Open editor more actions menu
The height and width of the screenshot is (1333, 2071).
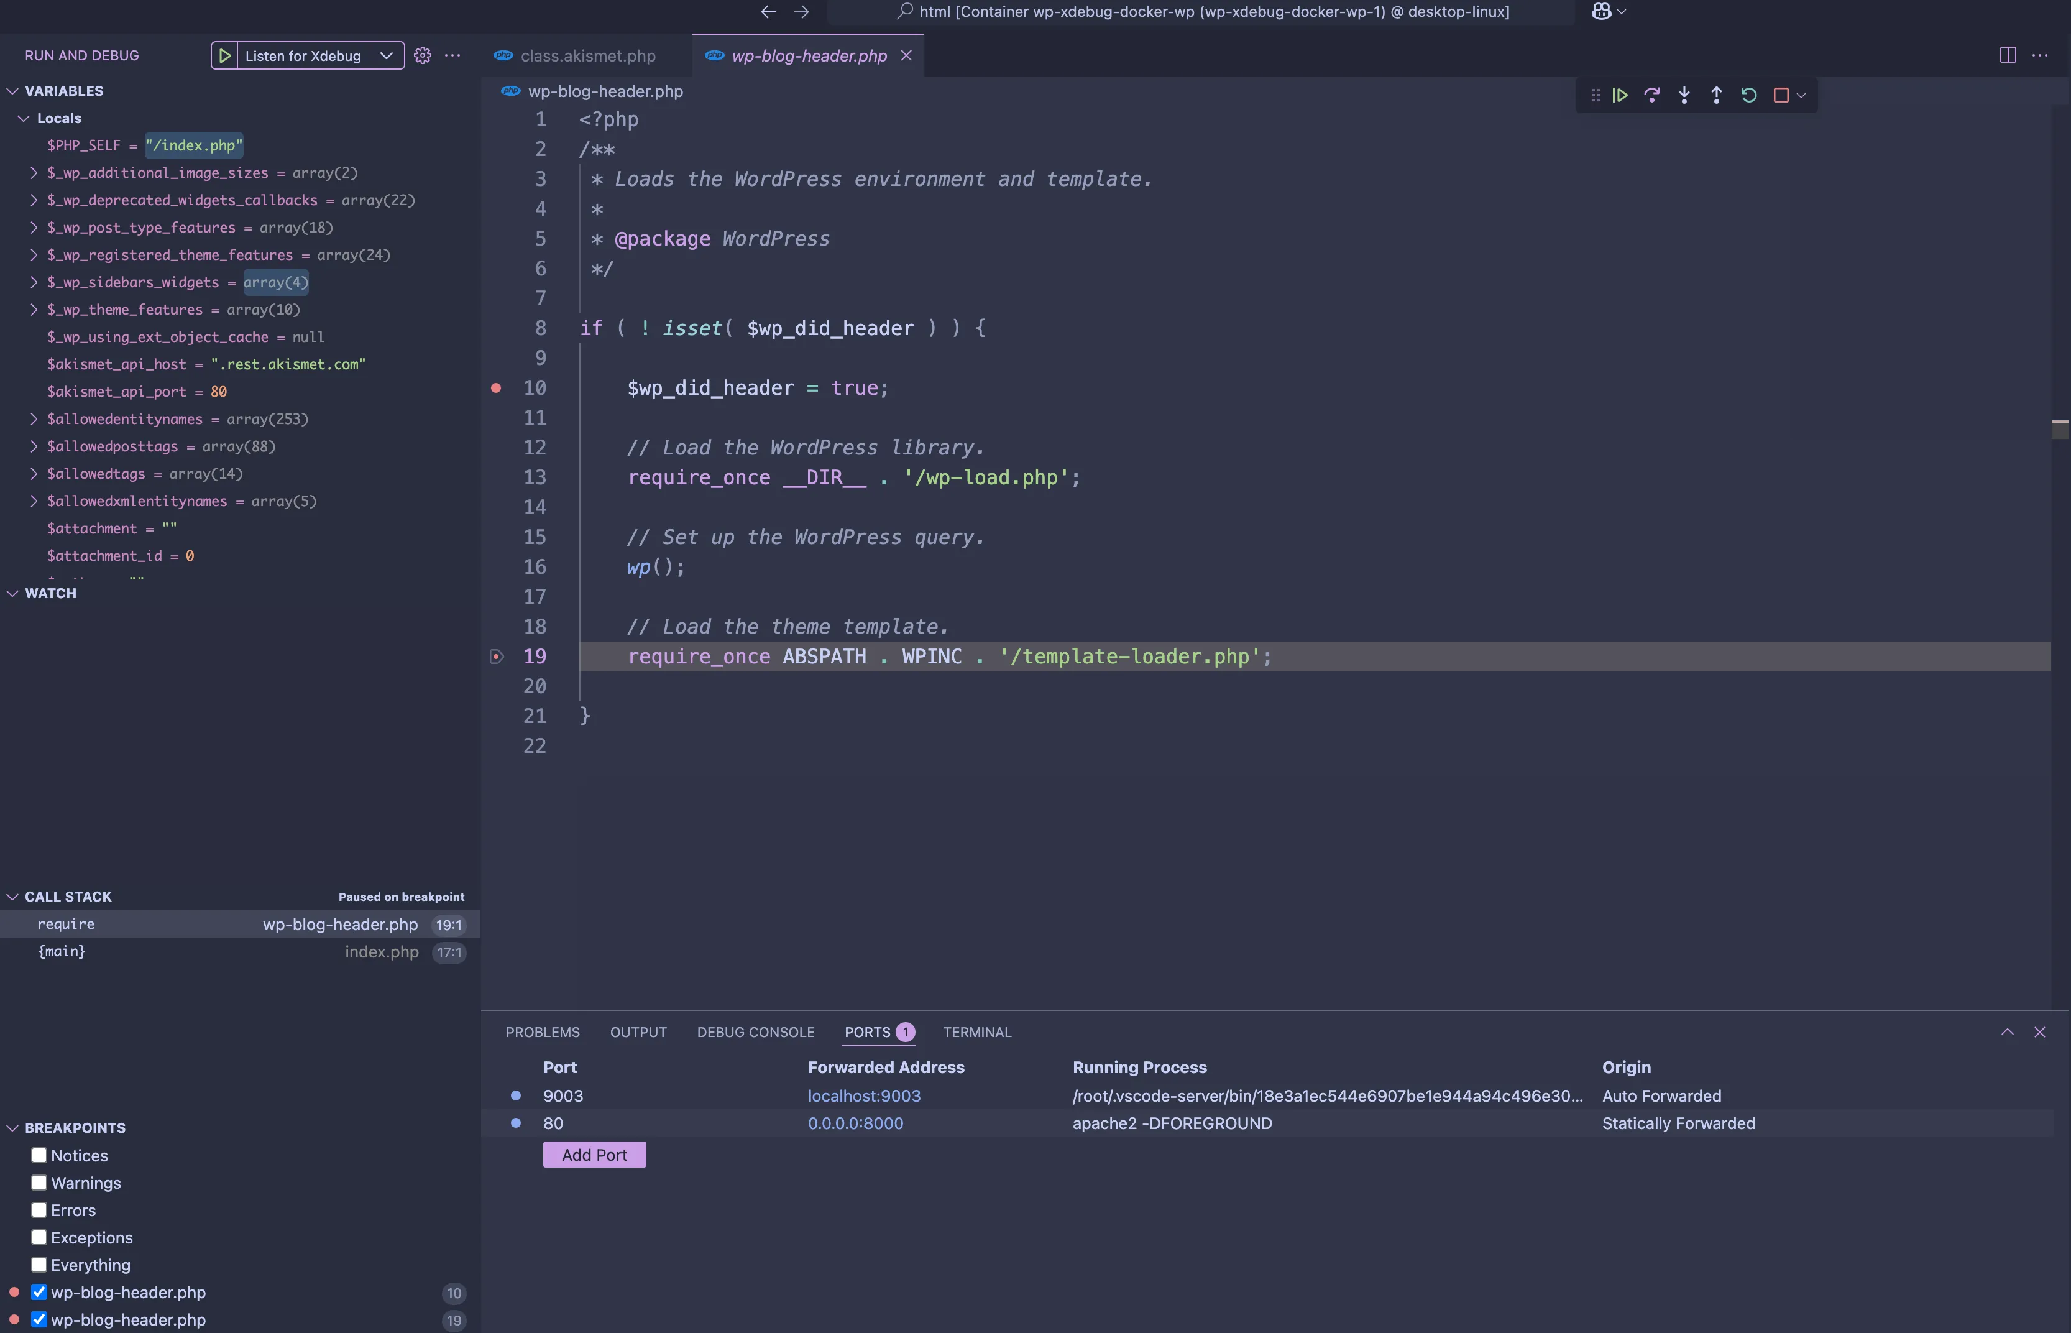click(2040, 55)
